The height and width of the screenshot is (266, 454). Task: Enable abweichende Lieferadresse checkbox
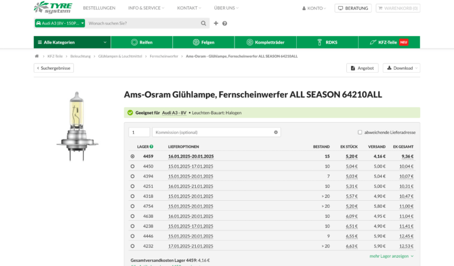pos(360,132)
